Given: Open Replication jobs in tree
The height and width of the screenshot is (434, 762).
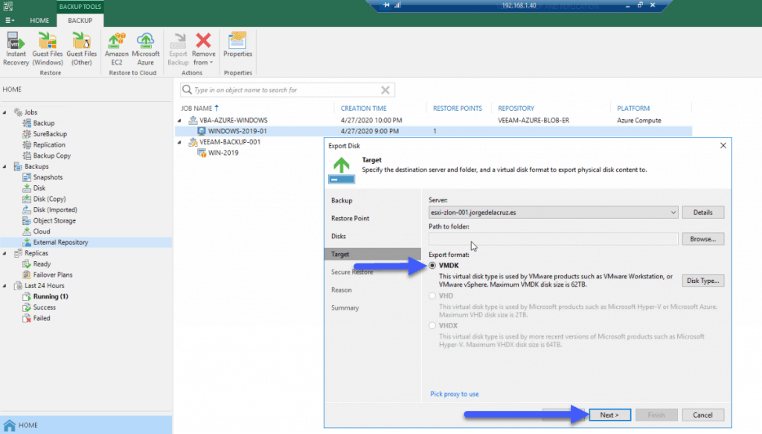Looking at the screenshot, I should (48, 145).
